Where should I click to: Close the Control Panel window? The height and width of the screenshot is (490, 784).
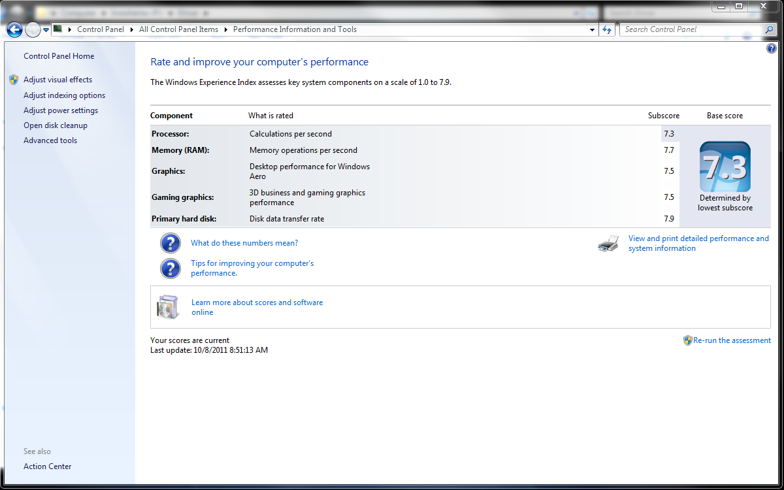[x=763, y=6]
